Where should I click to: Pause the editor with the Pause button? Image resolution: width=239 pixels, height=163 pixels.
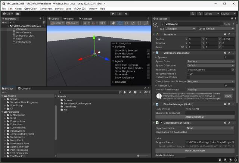(x=119, y=14)
